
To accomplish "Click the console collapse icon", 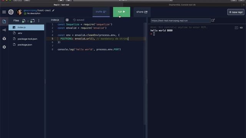I will point(236,28).
